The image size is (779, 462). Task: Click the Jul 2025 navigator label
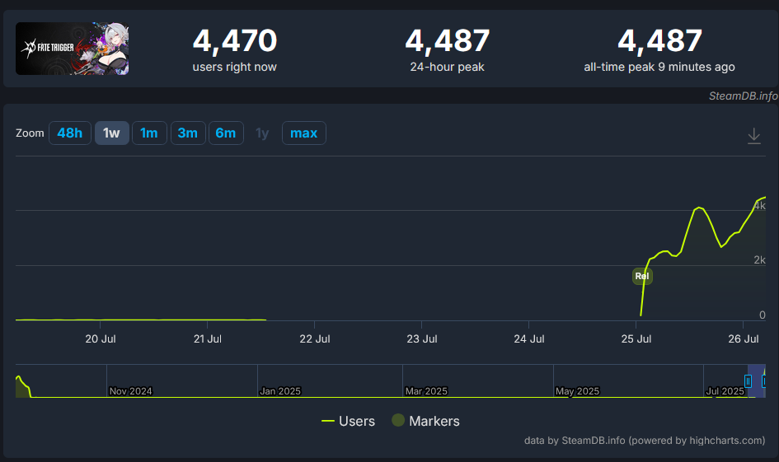point(725,391)
